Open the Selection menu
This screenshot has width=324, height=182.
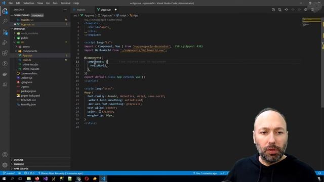coord(29,3)
